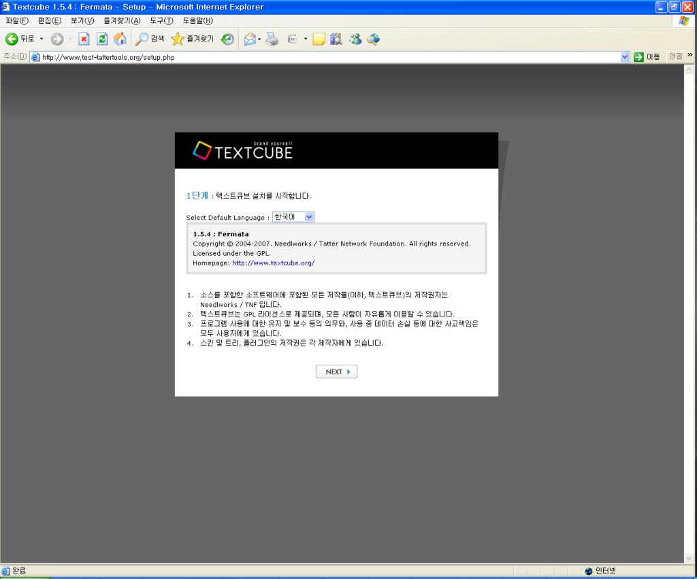This screenshot has height=579, width=697.
Task: Click the Copyright 2004-2007 Needlworks line
Action: 331,244
